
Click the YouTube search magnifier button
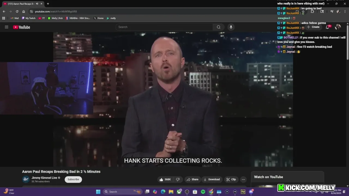[x=219, y=27]
